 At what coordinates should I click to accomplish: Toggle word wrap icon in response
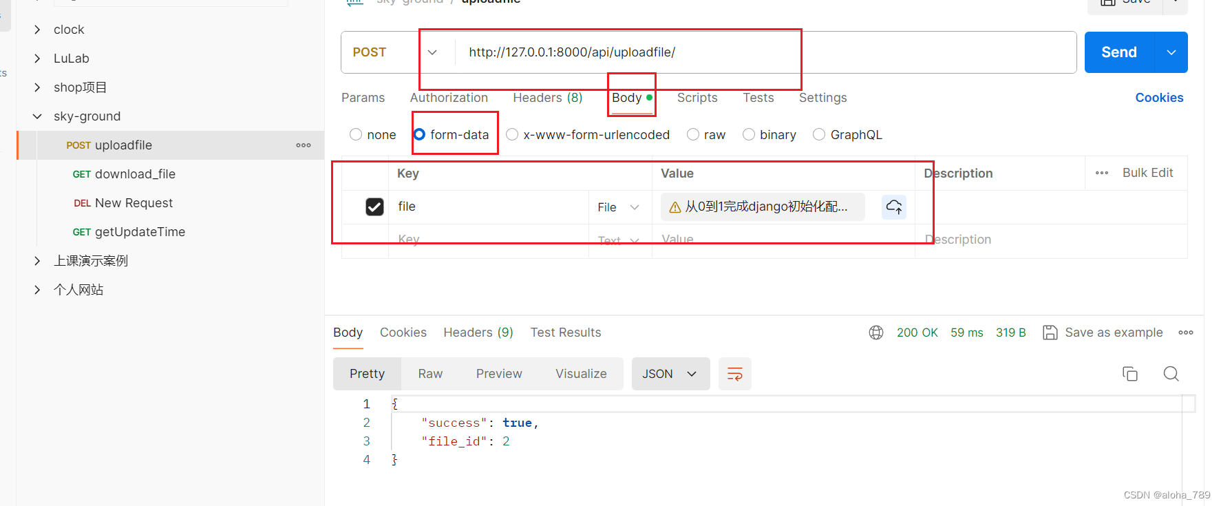pyautogui.click(x=734, y=374)
